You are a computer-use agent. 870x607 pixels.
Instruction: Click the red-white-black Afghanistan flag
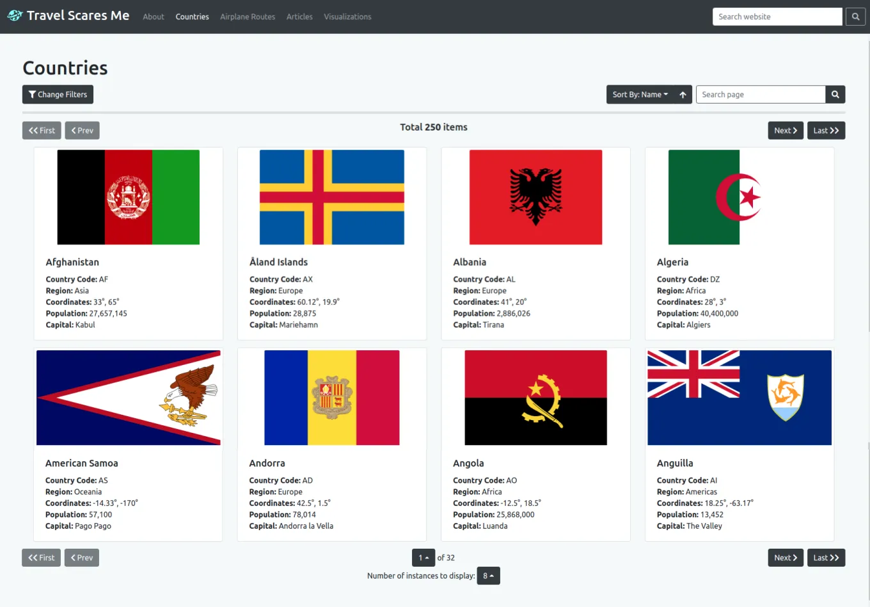point(128,197)
